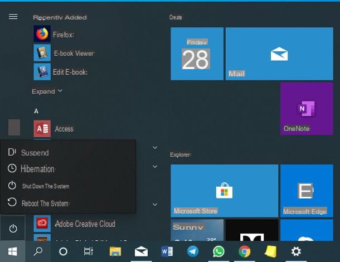Click the Explorer group heading
This screenshot has width=340, height=262.
(x=181, y=154)
